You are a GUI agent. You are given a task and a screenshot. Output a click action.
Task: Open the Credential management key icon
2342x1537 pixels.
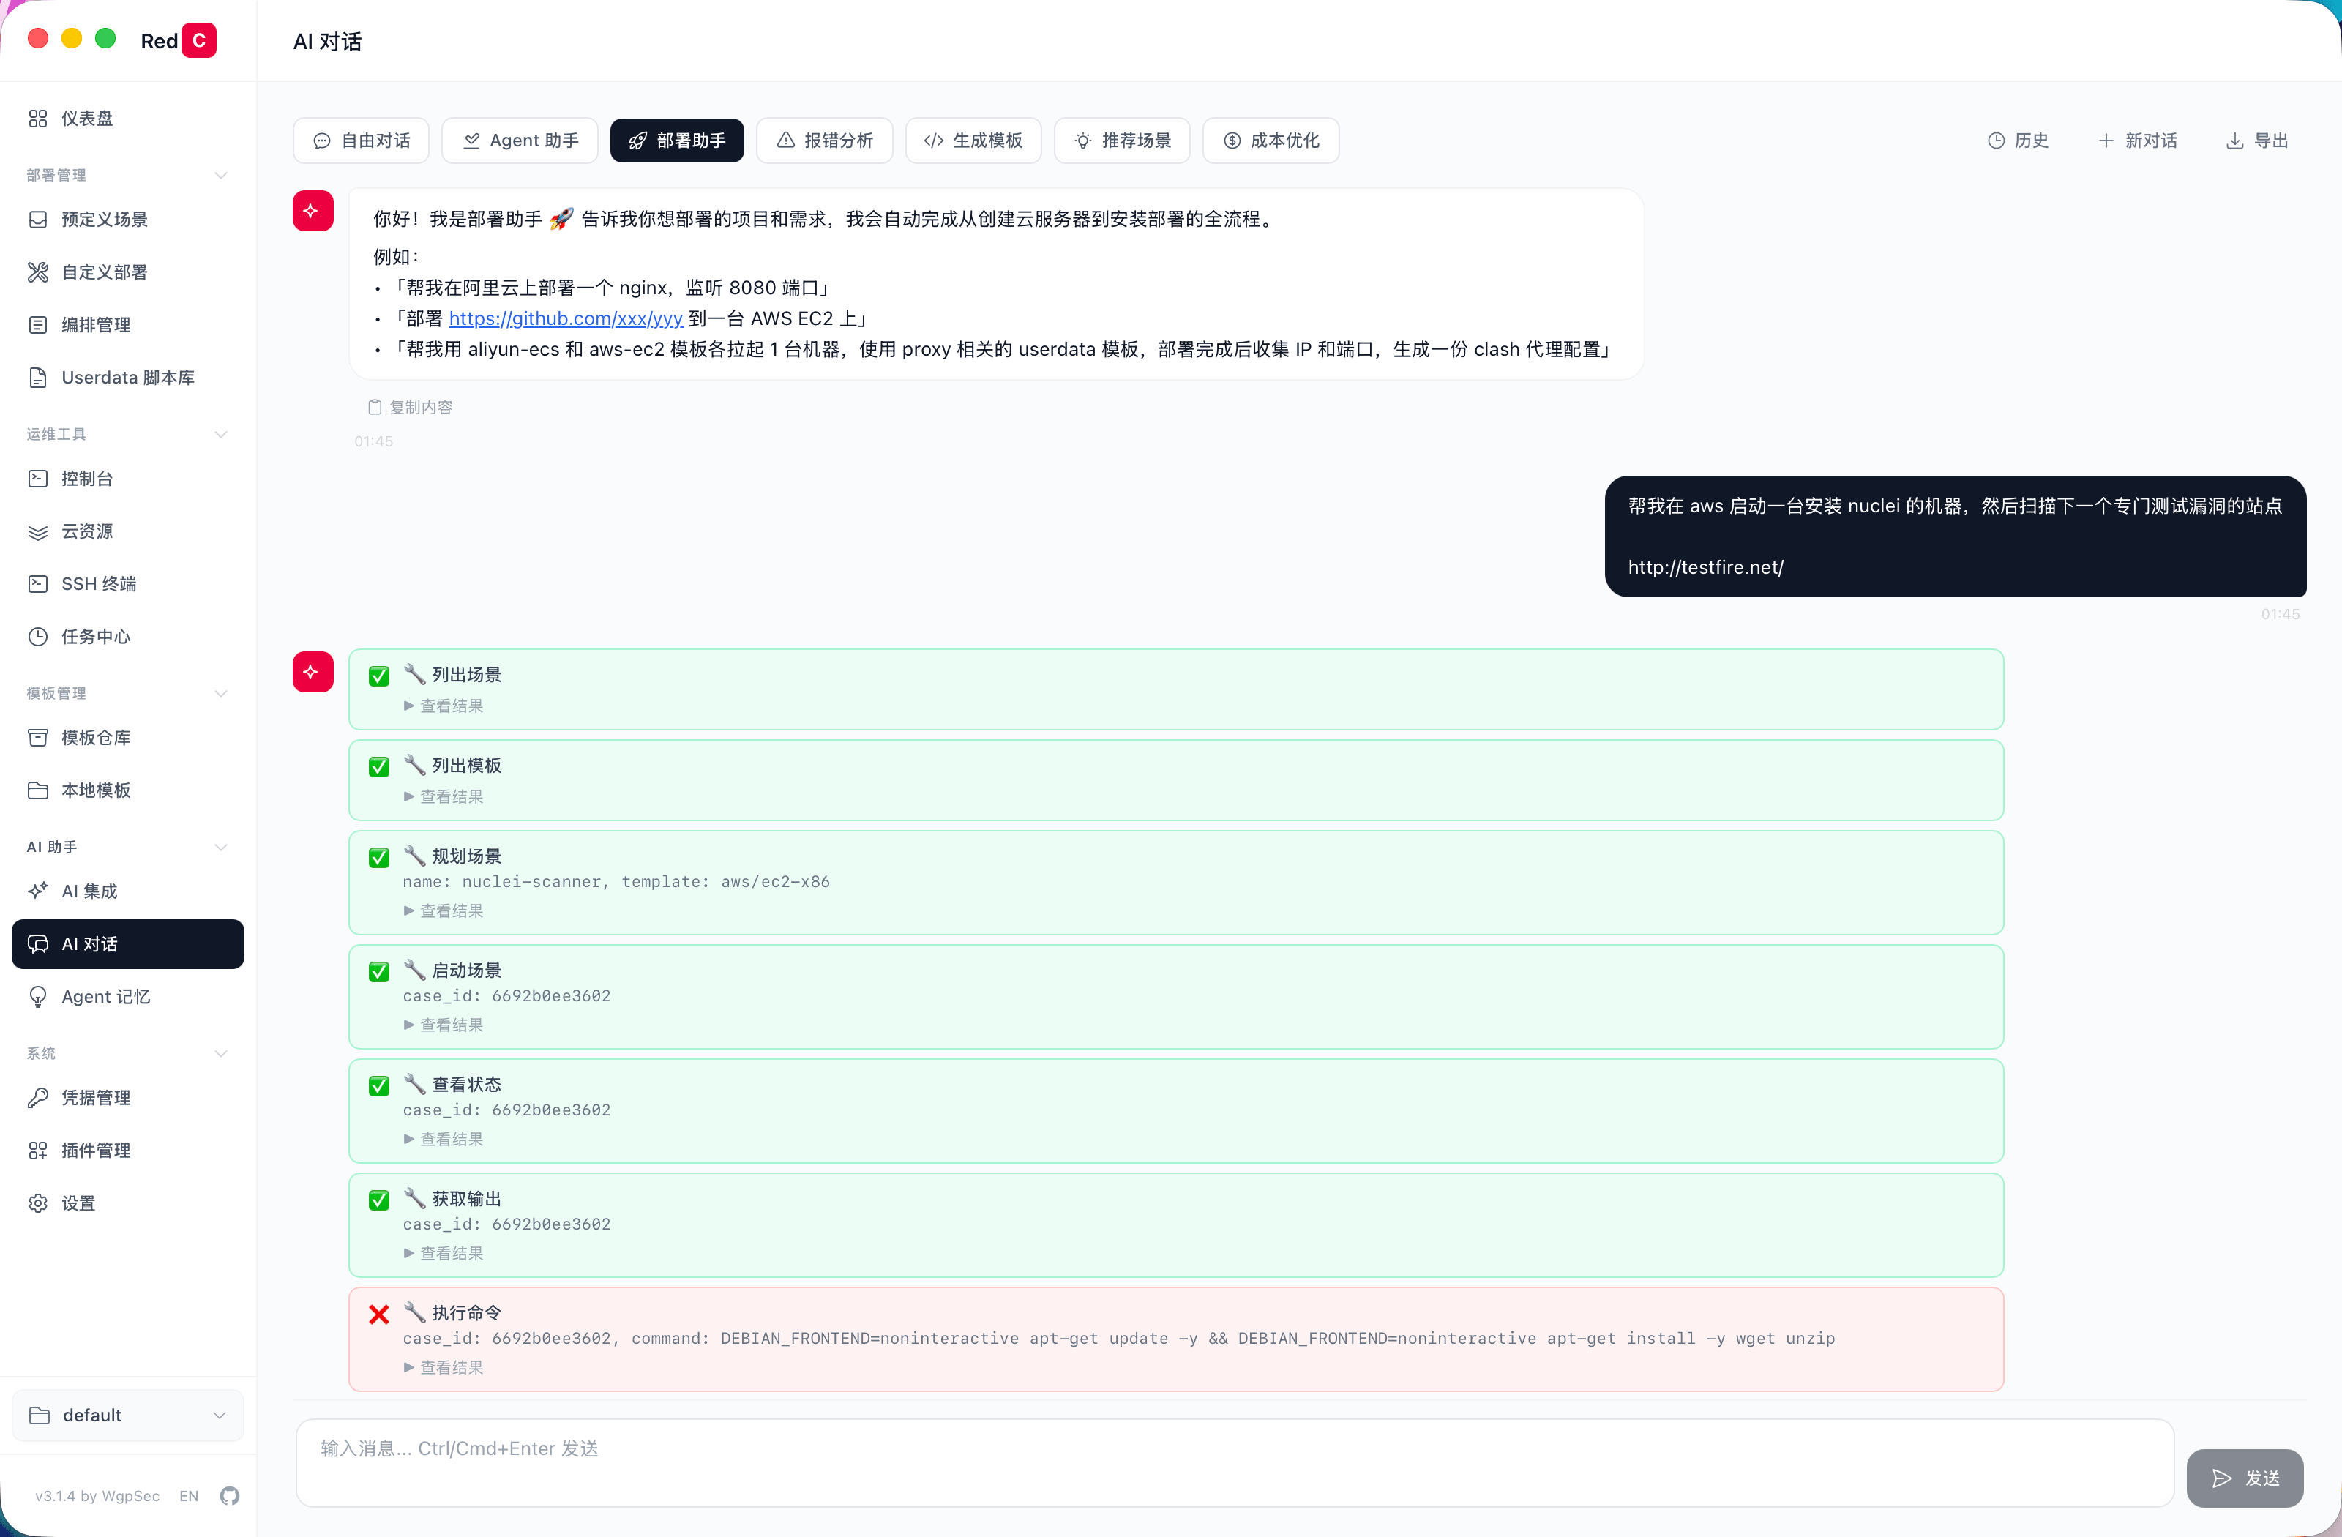pos(38,1097)
